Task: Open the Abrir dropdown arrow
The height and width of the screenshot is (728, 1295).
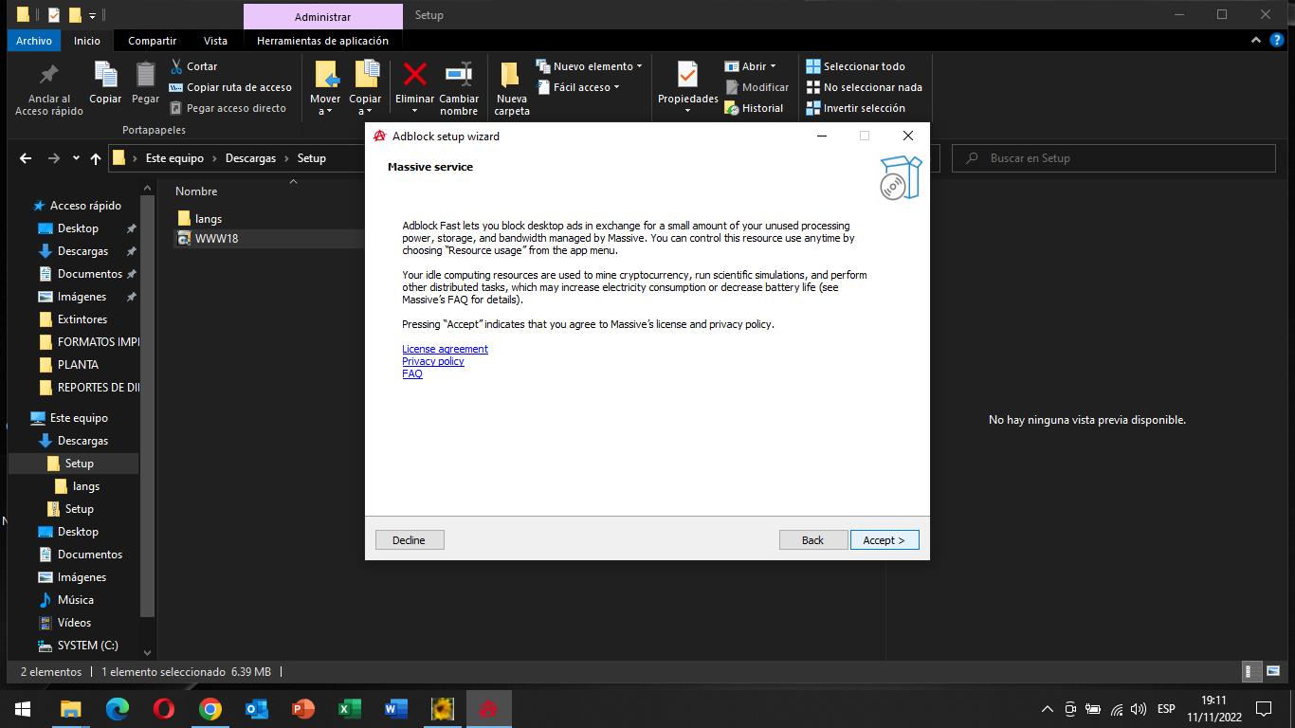Action: (x=773, y=66)
